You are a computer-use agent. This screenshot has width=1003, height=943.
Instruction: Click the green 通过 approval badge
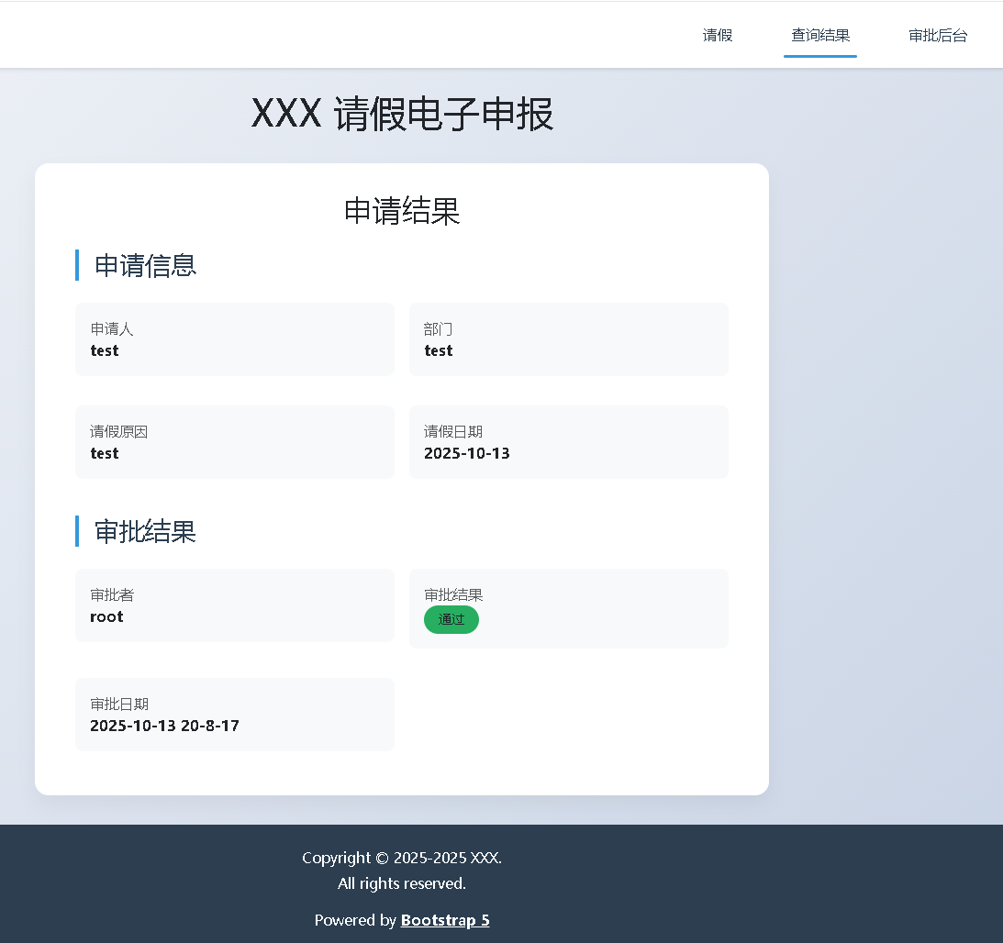pos(451,619)
